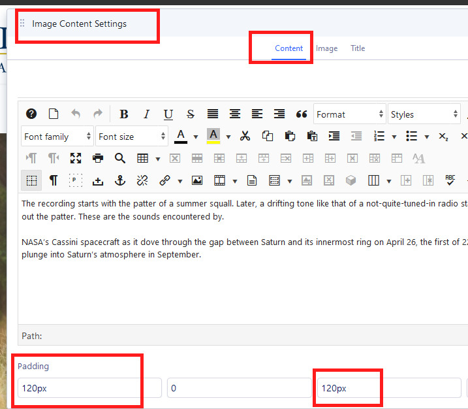Open the Find and replace magnifier
Image resolution: width=468 pixels, height=409 pixels.
[120, 158]
